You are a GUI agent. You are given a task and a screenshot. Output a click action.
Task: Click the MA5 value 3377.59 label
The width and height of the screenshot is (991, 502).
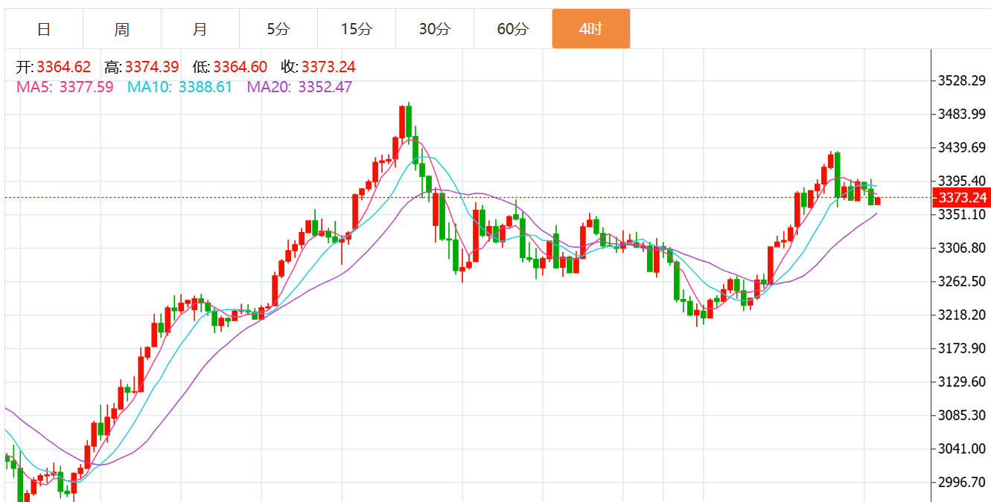[x=86, y=87]
